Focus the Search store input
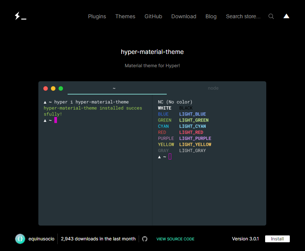This screenshot has height=251, width=305. coord(243,16)
